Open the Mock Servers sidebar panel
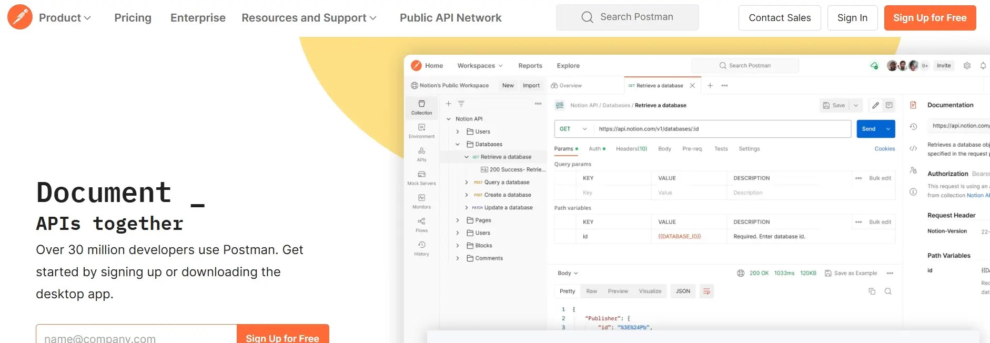 [421, 178]
